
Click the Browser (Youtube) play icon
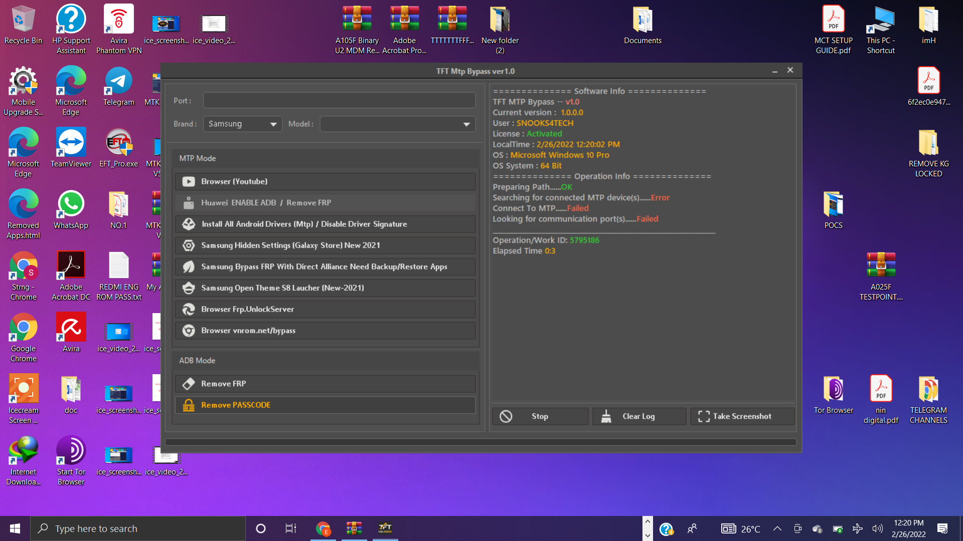click(x=189, y=181)
